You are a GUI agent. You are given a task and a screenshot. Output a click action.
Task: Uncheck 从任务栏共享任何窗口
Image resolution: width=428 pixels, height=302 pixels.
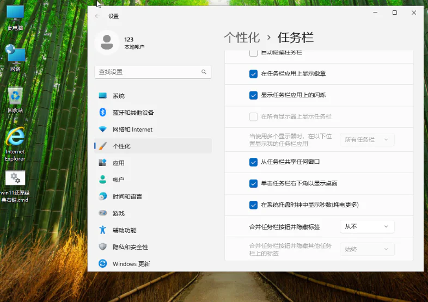coord(253,162)
